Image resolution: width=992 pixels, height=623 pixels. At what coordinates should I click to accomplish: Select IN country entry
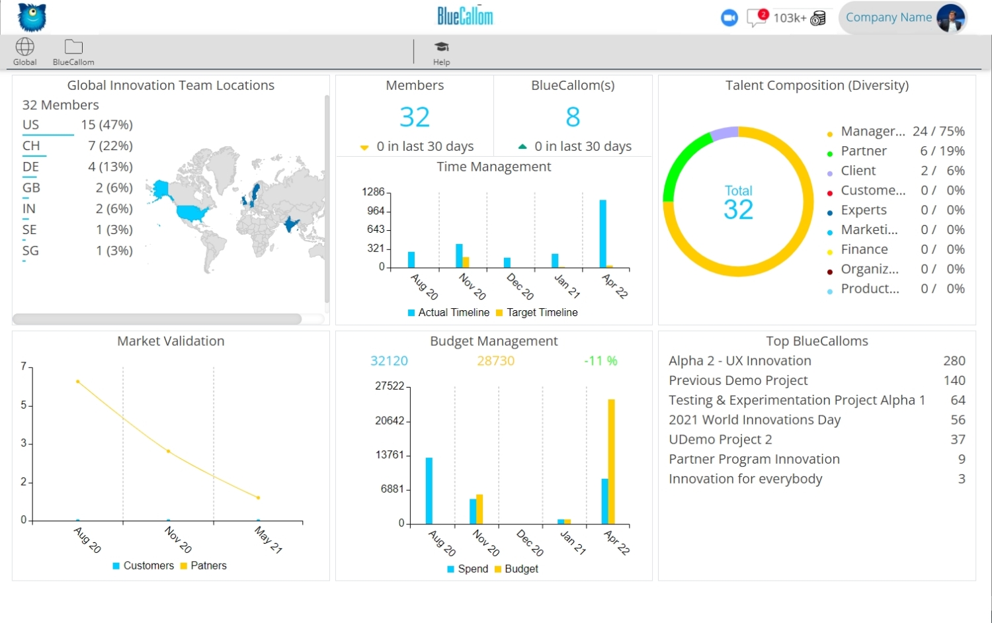click(77, 209)
